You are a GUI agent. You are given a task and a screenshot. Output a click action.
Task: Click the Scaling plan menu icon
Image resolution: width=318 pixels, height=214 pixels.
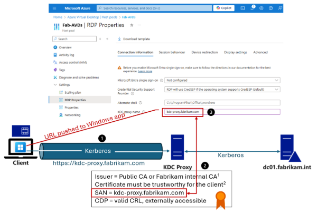click(61, 92)
